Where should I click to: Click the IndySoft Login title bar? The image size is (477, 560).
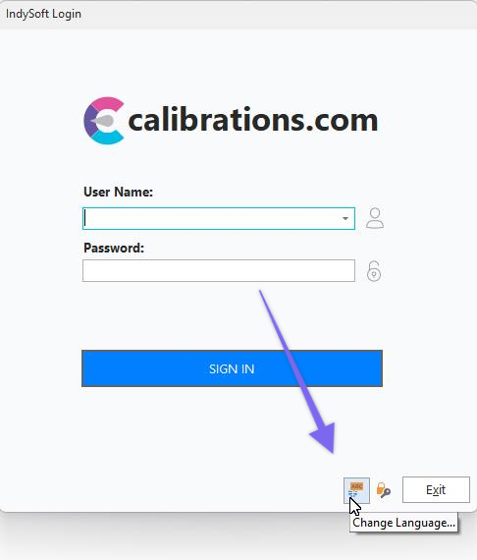[x=238, y=15]
